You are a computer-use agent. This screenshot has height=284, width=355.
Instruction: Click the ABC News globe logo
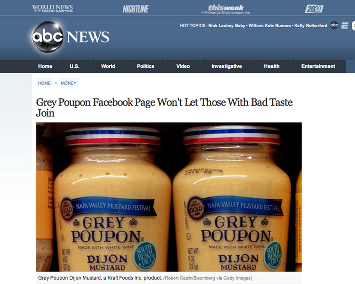[47, 37]
